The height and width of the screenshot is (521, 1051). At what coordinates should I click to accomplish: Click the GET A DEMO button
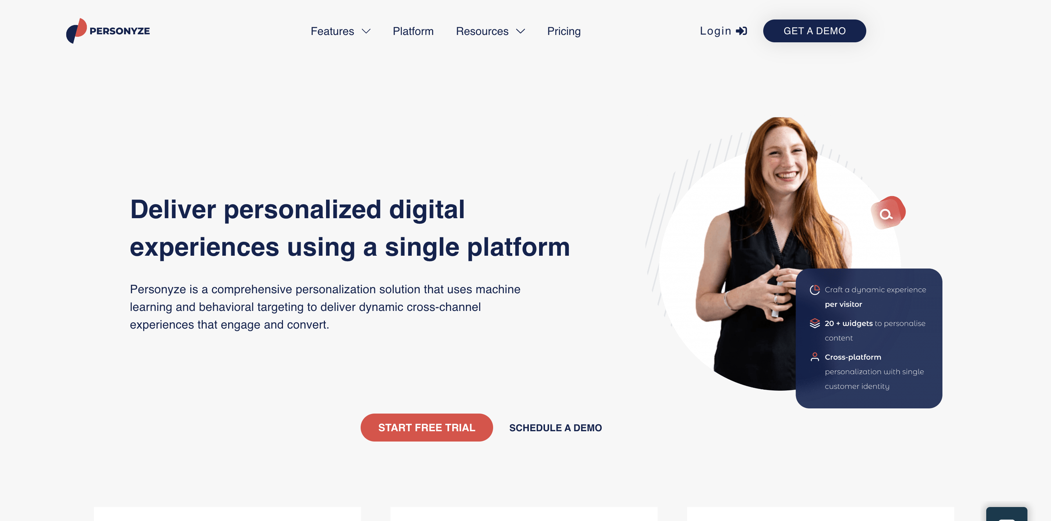[x=814, y=30]
